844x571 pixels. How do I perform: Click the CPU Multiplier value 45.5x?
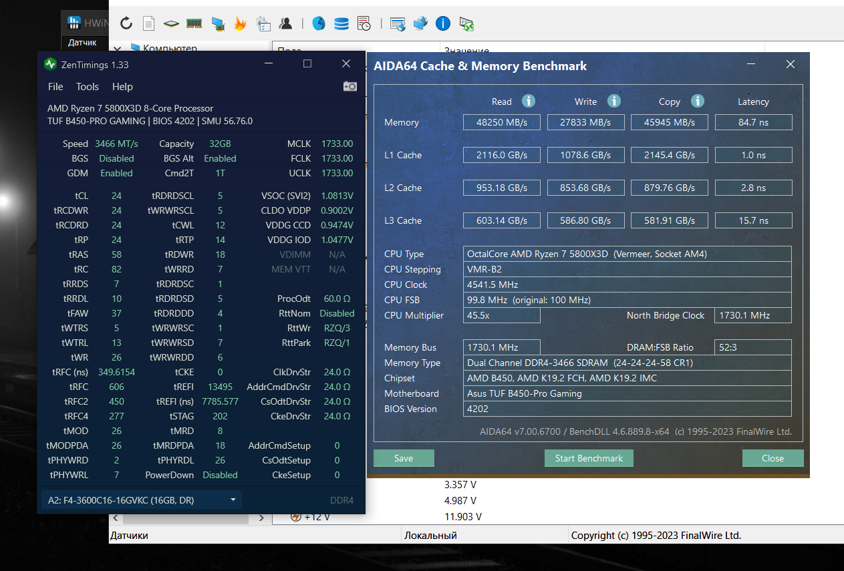pyautogui.click(x=502, y=315)
